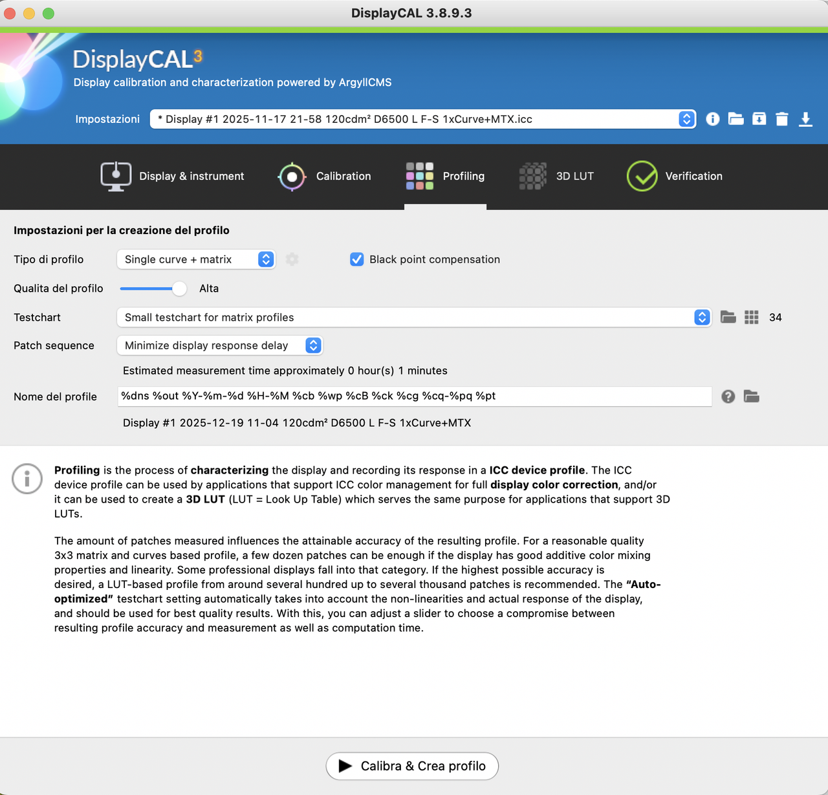Toggle Black point compensation checkbox
Viewport: 828px width, 795px height.
pos(356,259)
